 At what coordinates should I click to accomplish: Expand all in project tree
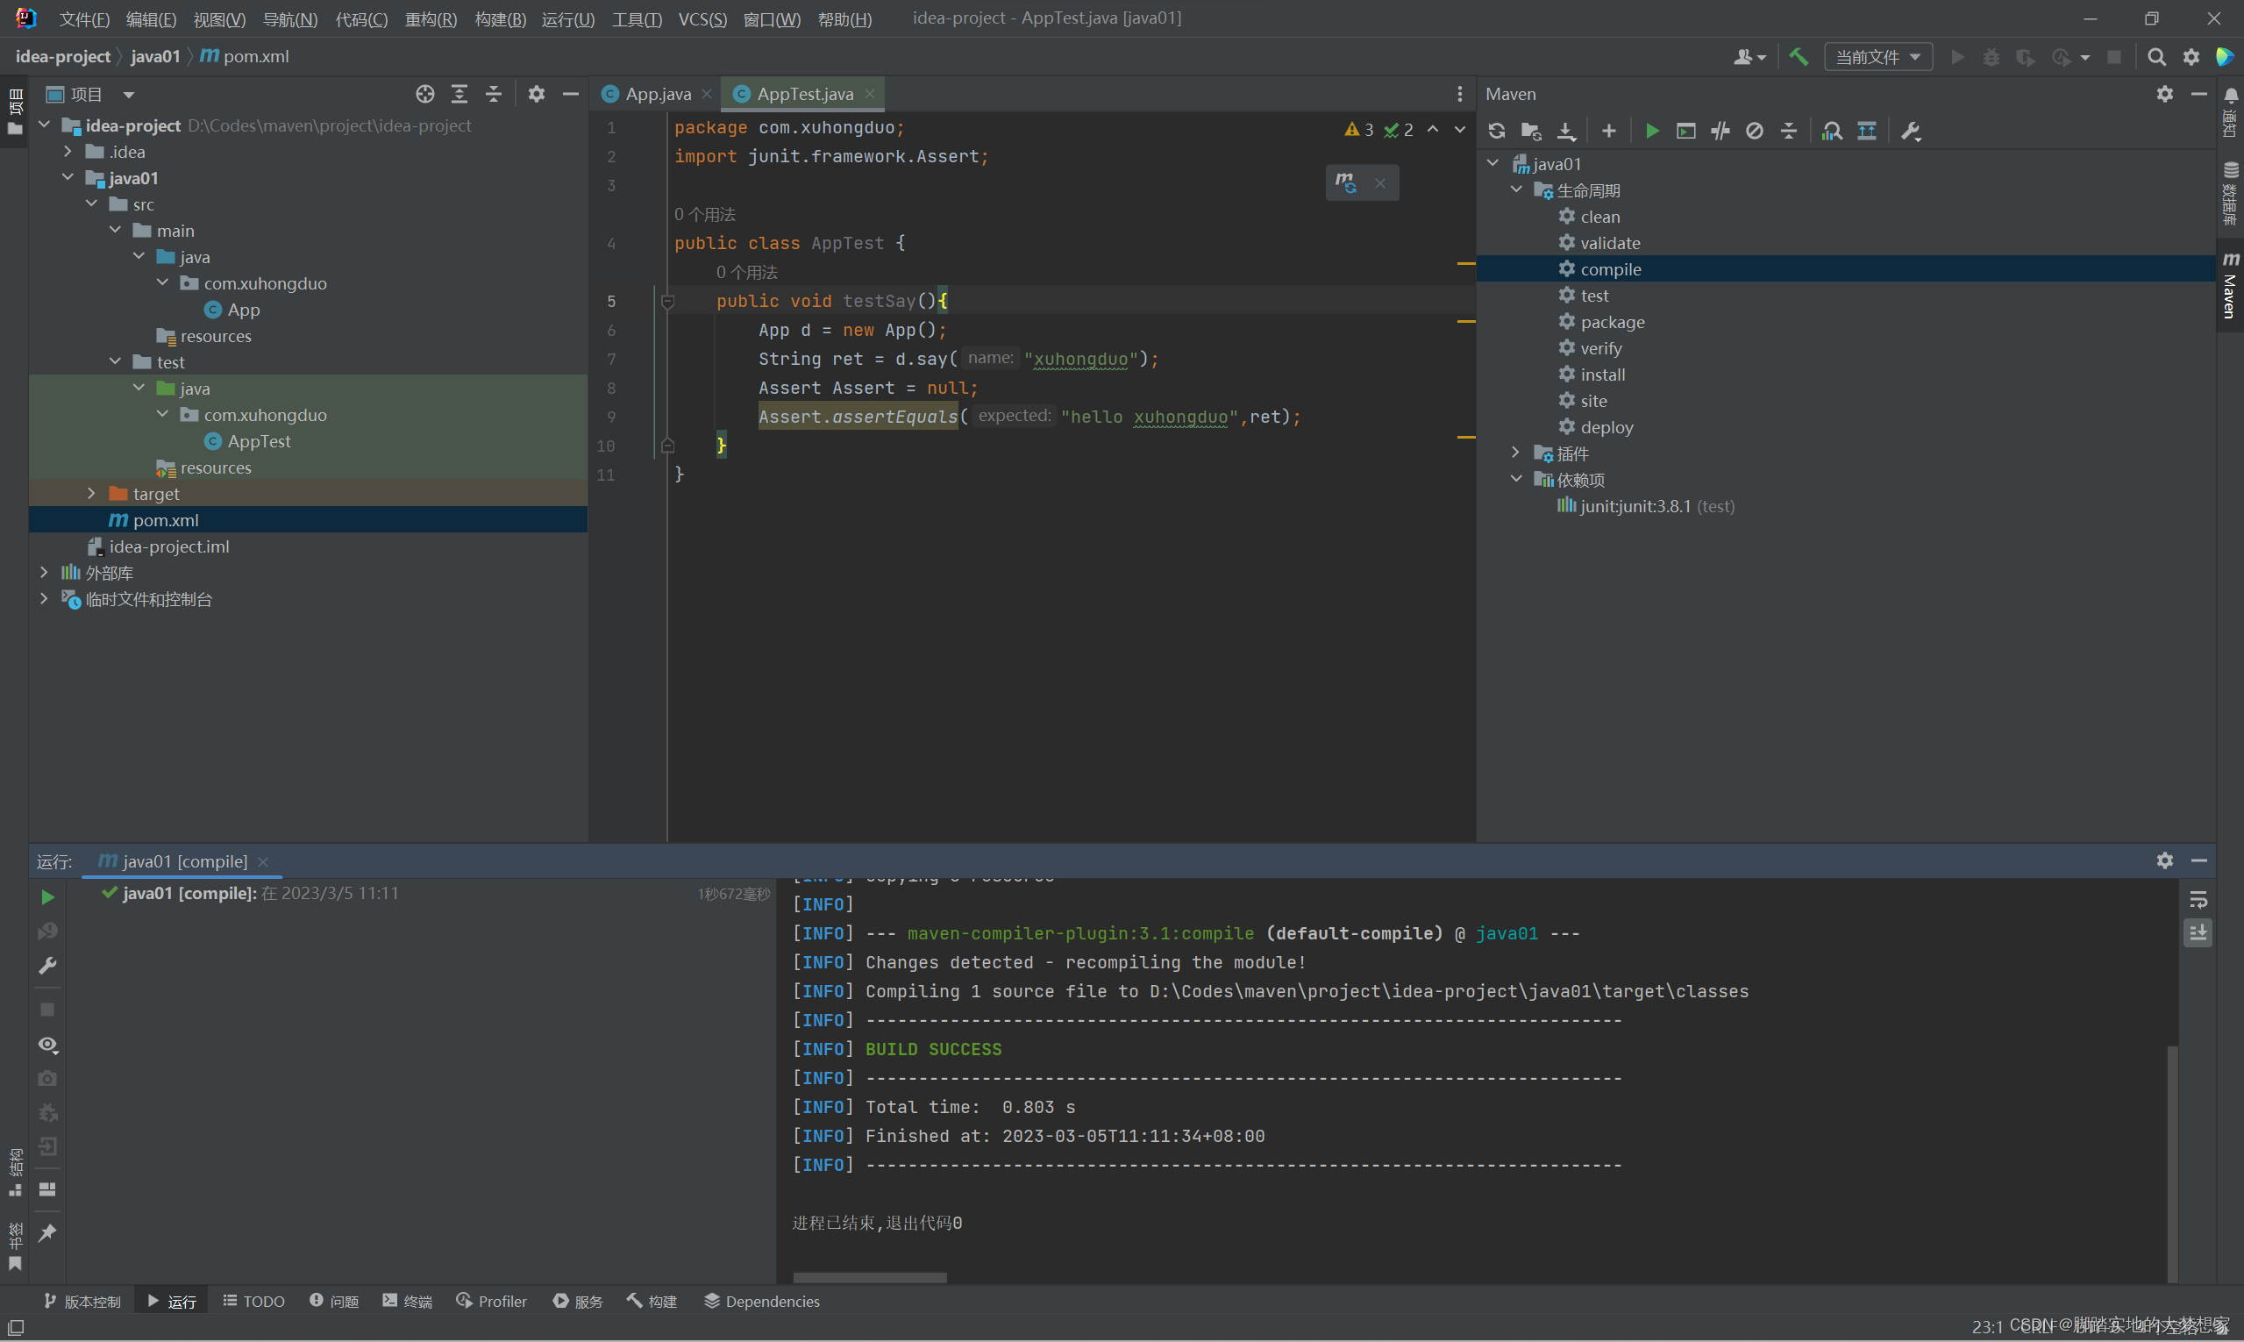[x=459, y=94]
